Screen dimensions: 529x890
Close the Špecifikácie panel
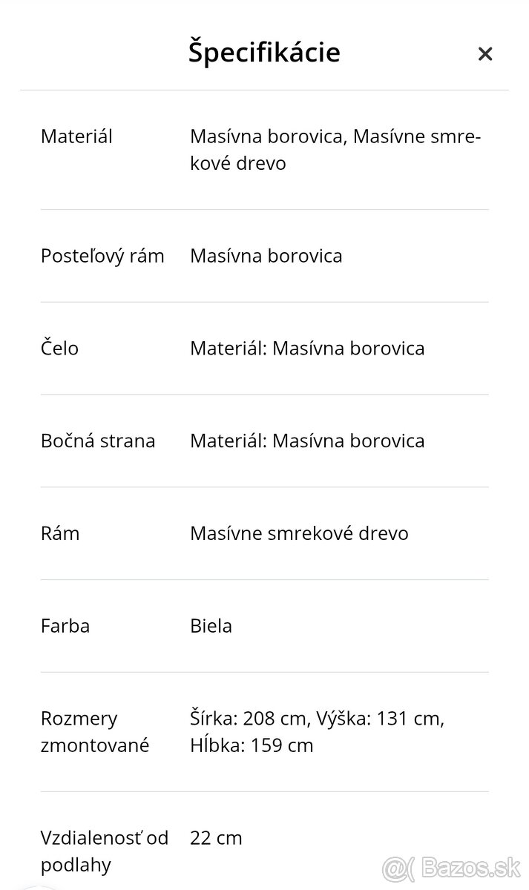click(x=485, y=54)
